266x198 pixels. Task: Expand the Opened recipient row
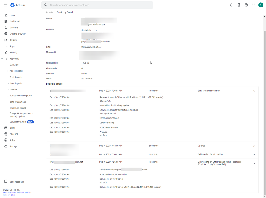tap(254, 146)
